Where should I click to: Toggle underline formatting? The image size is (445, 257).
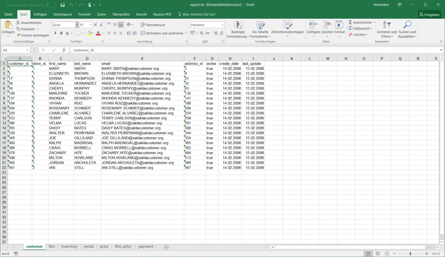67,33
